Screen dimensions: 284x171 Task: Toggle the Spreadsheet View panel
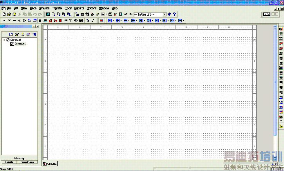click(x=82, y=14)
